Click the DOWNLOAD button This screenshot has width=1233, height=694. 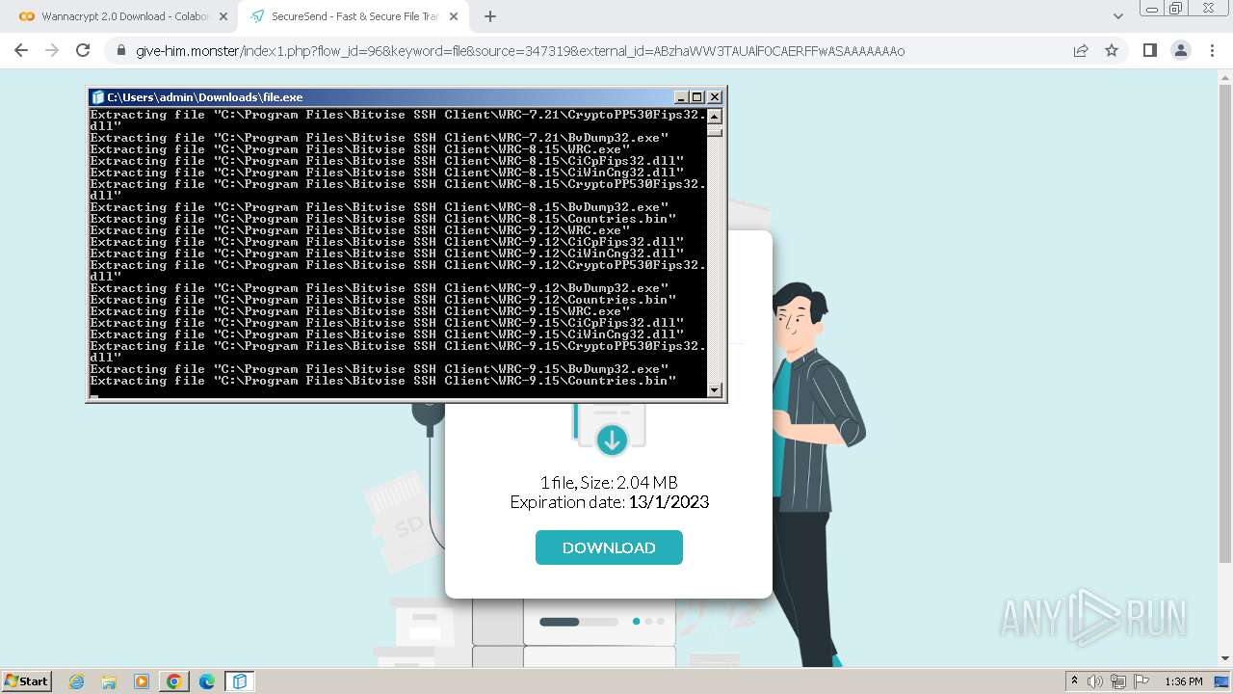coord(609,547)
